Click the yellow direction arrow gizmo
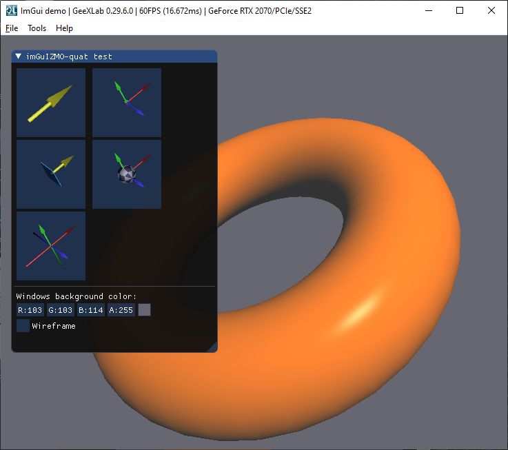The image size is (508, 450). pos(51,103)
